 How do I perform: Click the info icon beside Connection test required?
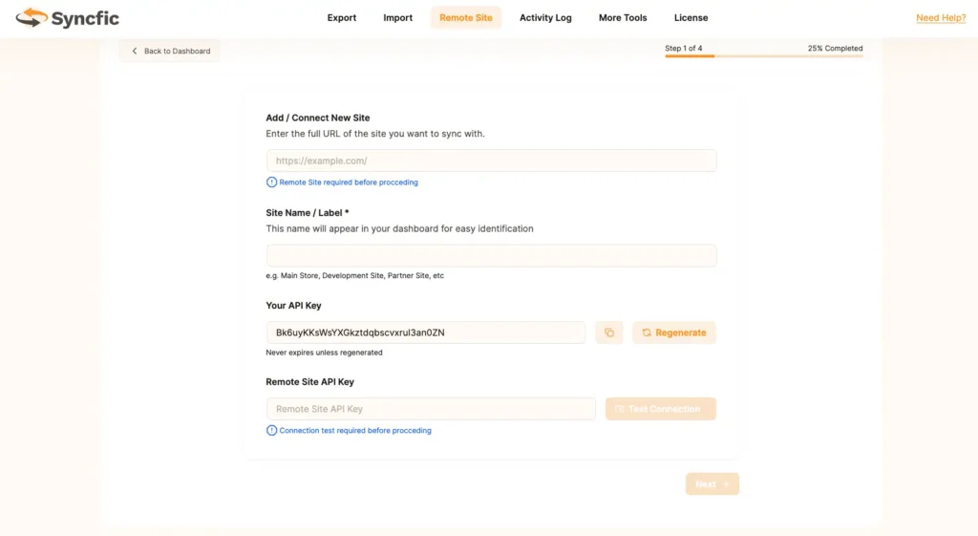(271, 431)
